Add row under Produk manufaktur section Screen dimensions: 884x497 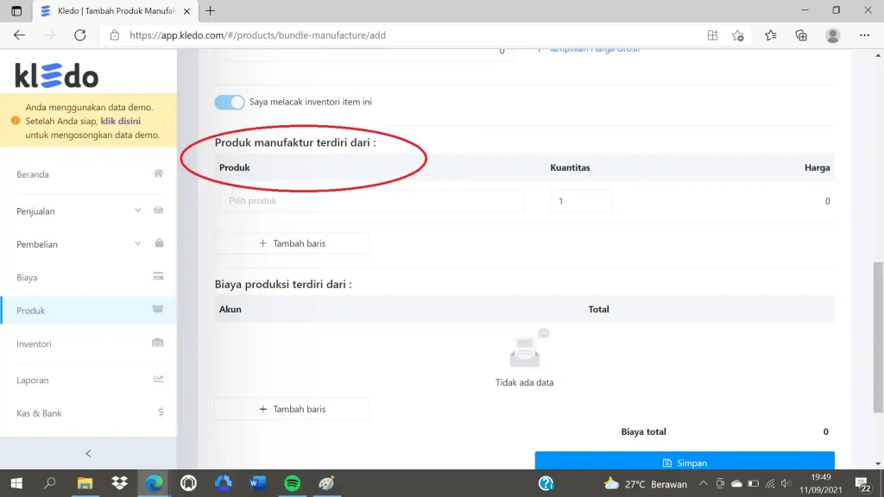click(x=292, y=243)
